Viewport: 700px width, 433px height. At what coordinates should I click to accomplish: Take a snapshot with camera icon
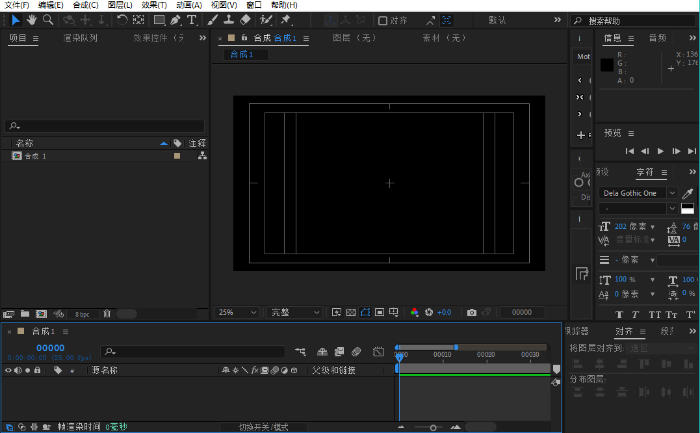(x=471, y=313)
